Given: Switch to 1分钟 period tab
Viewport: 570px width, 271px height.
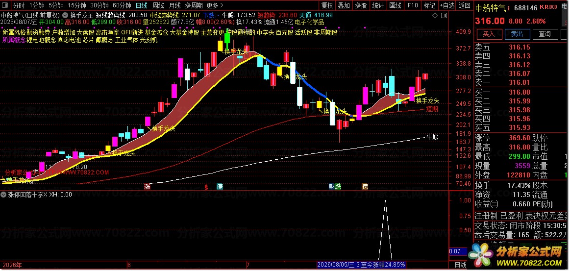Looking at the screenshot, I should [x=37, y=5].
